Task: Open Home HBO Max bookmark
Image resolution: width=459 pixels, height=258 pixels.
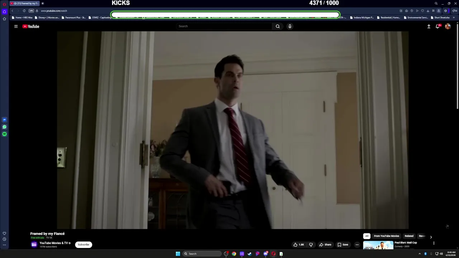Action: [x=22, y=18]
